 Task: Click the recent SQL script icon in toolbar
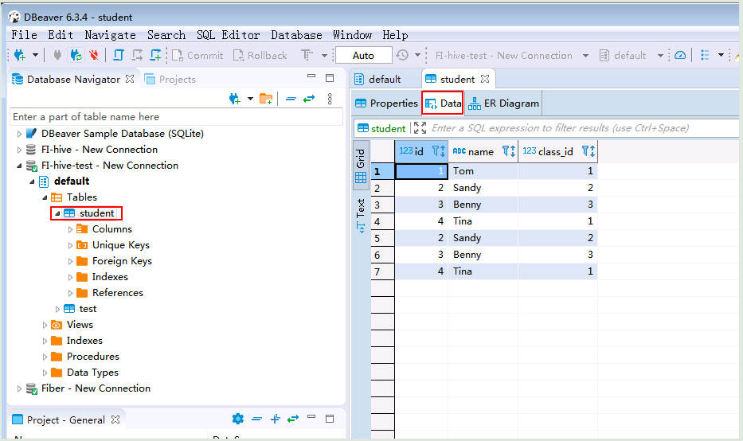[138, 56]
